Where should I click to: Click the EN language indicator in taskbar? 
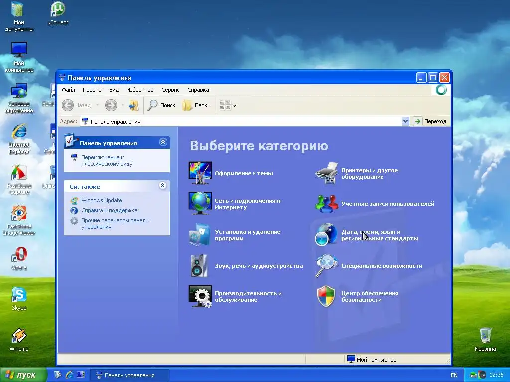coord(454,375)
